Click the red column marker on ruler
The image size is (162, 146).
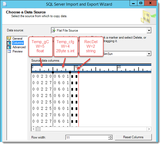point(78,72)
